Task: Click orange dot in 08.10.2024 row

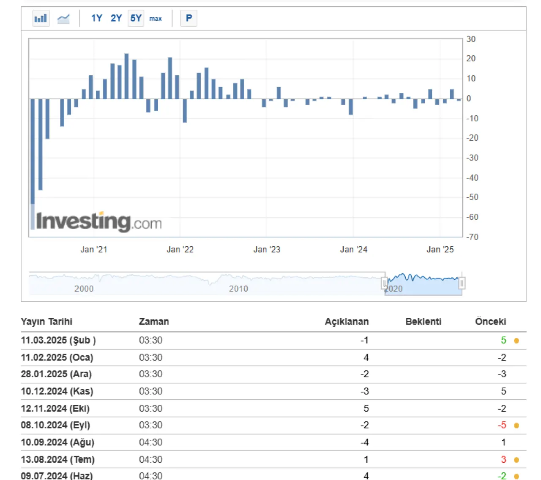Action: (516, 425)
